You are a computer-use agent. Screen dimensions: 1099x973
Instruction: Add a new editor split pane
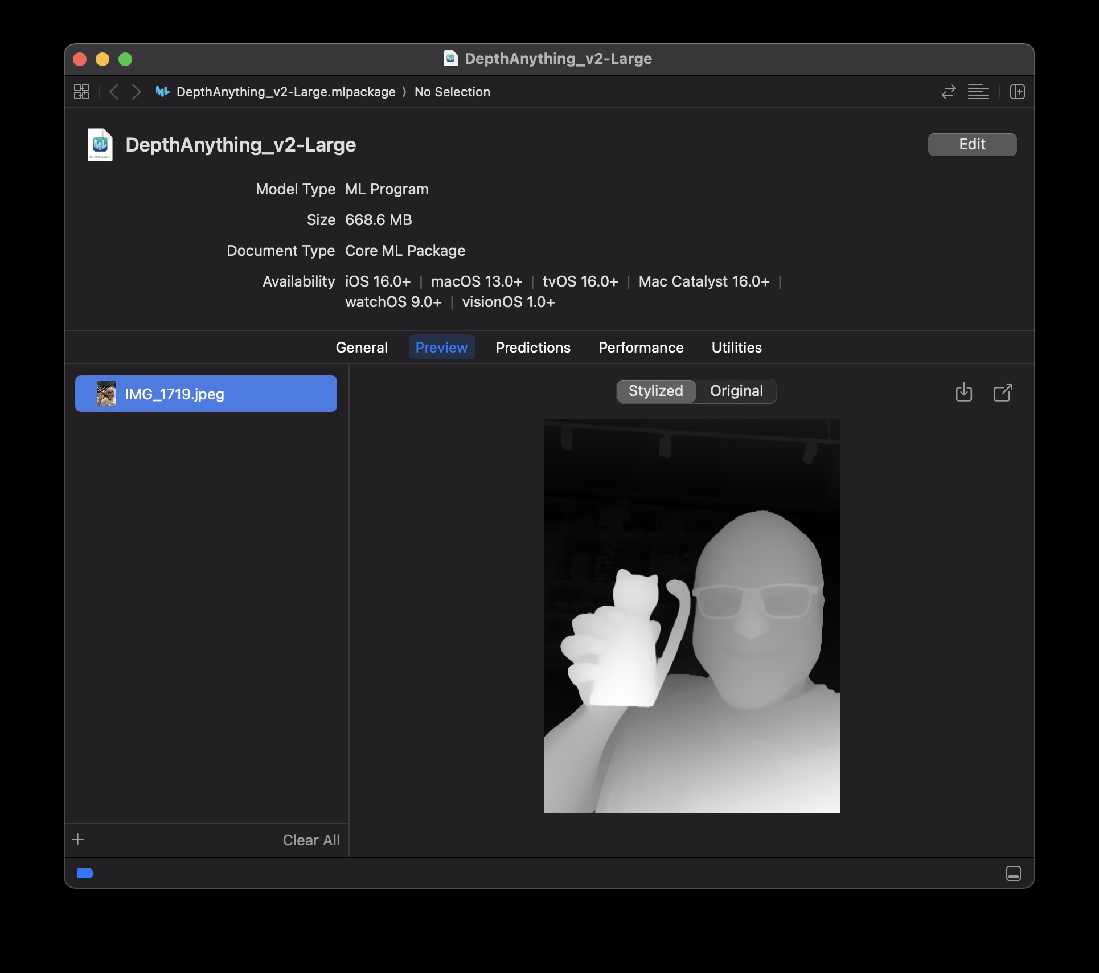[x=1018, y=92]
